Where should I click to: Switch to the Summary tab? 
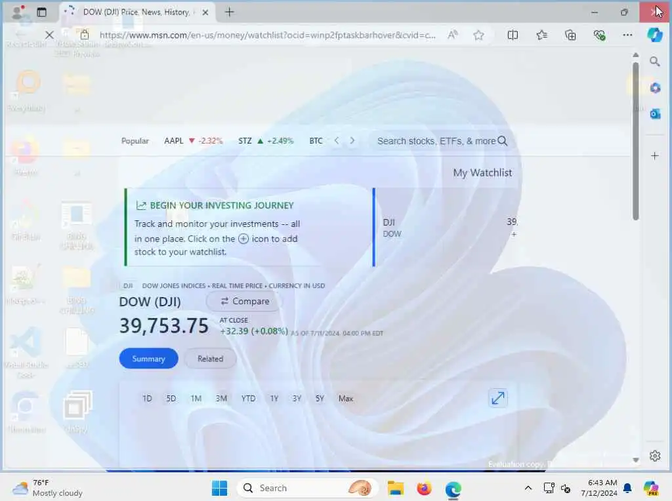[148, 359]
